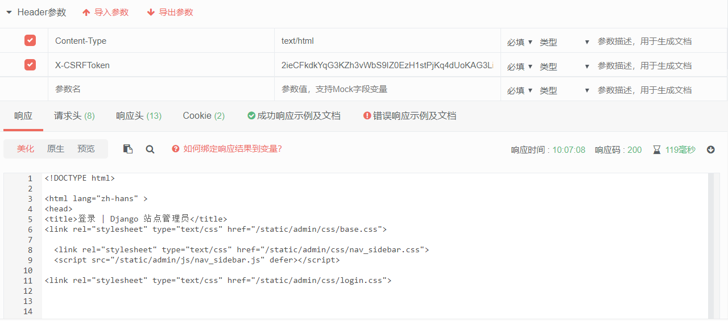
Task: Click the base.css stylesheet line
Action: [216, 230]
